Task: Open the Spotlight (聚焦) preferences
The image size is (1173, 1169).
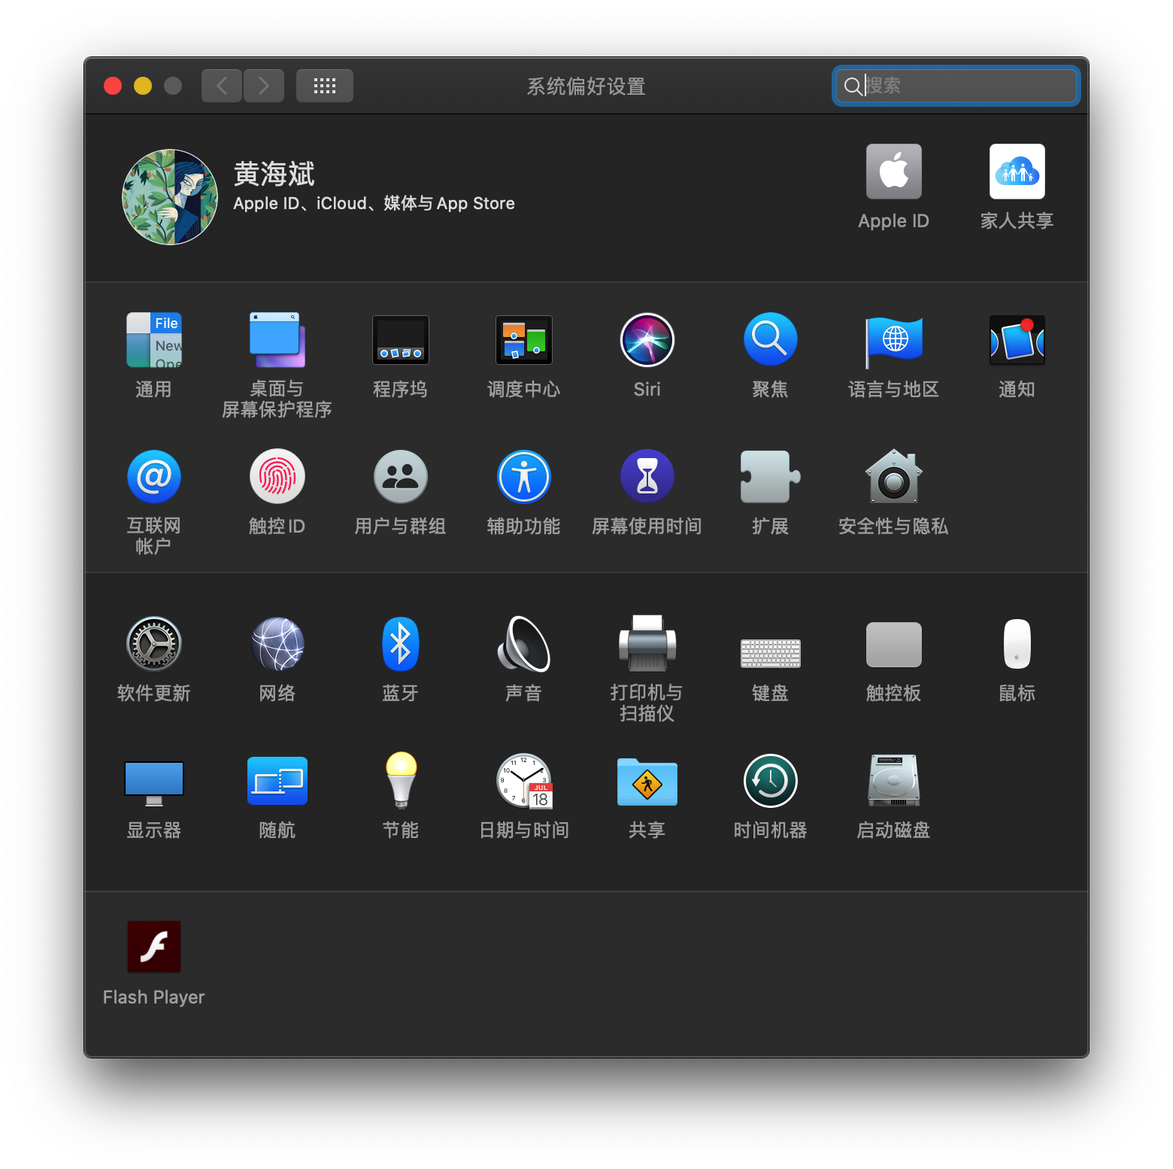Action: pos(770,341)
